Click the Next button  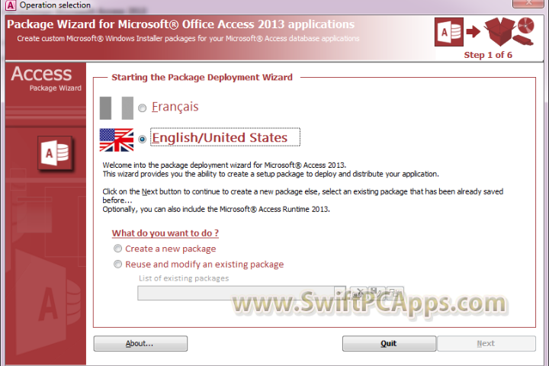pos(486,343)
